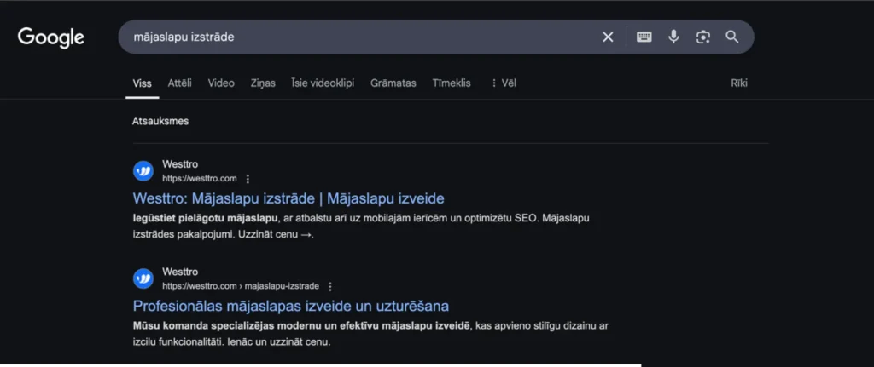Click the Westtro site name in the second result
This screenshot has height=367, width=874.
[x=180, y=272]
